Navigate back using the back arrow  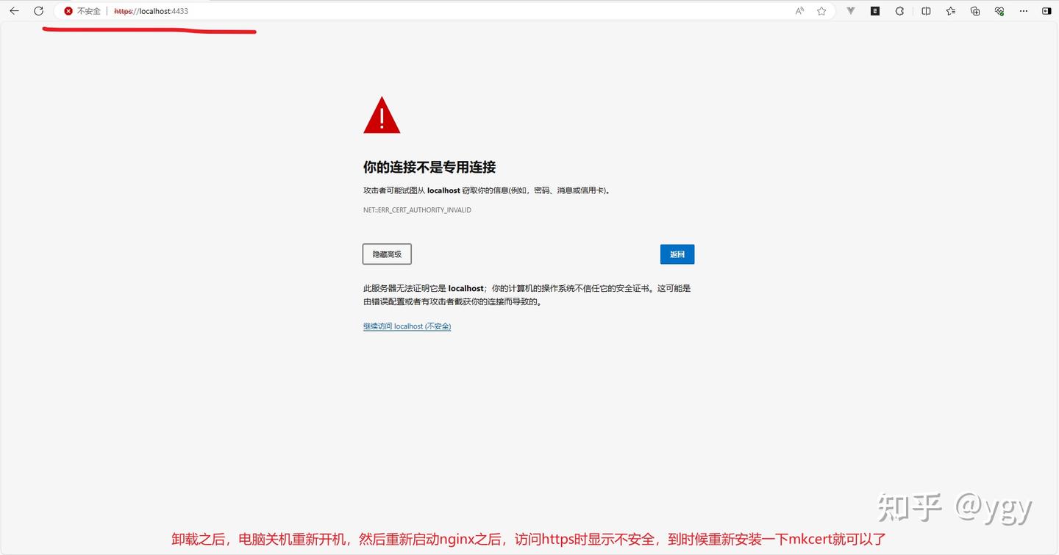coord(13,11)
